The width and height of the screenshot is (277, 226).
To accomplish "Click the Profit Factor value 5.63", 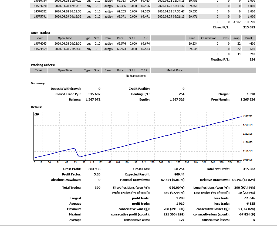I will pyautogui.click(x=97, y=174).
